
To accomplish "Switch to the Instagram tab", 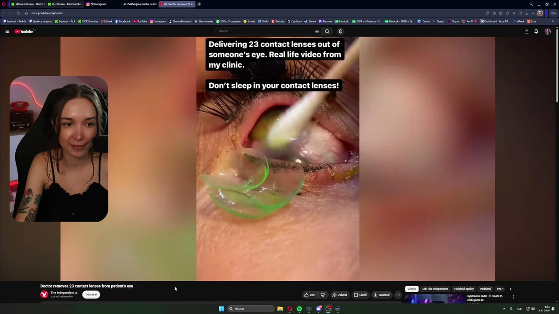I will [102, 4].
